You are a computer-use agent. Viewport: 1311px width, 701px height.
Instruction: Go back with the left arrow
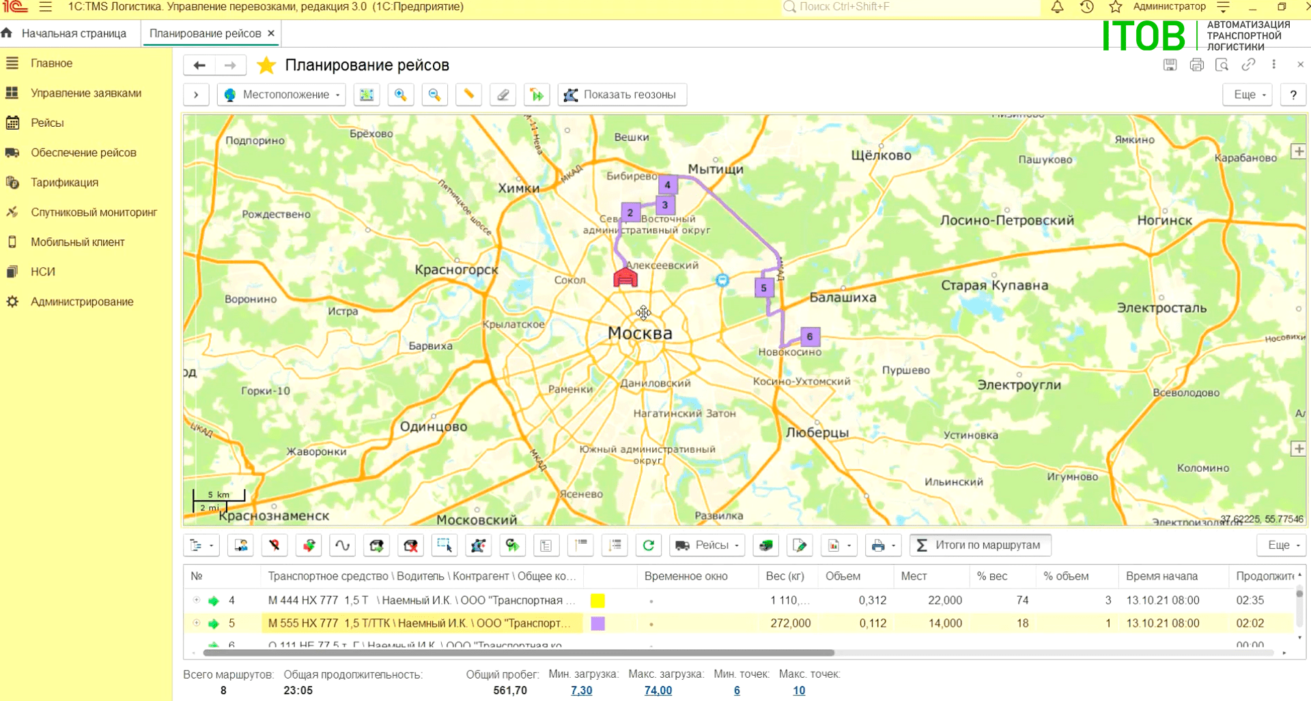coord(199,65)
